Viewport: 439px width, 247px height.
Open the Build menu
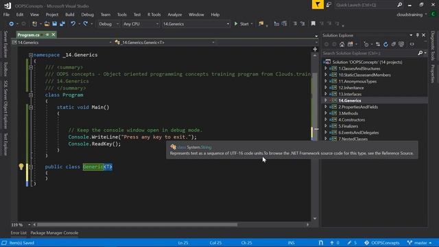(x=70, y=14)
